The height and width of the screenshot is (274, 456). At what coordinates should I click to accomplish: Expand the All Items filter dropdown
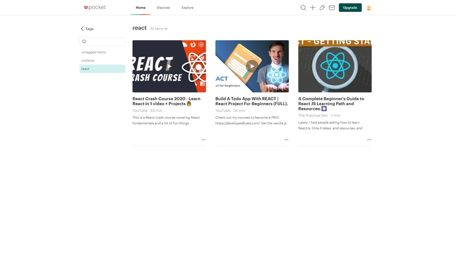[x=159, y=28]
